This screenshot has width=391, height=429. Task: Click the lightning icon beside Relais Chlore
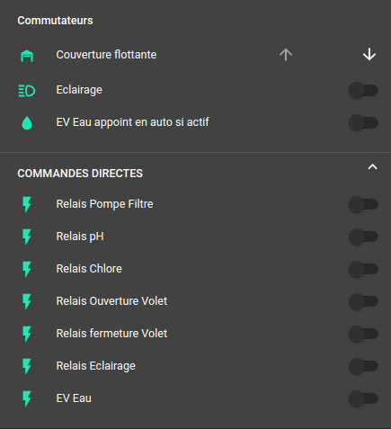27,269
